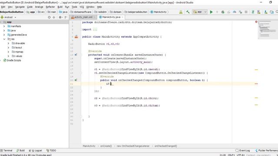Open the Terminal tool window
The width and height of the screenshot is (278, 156).
7,150
